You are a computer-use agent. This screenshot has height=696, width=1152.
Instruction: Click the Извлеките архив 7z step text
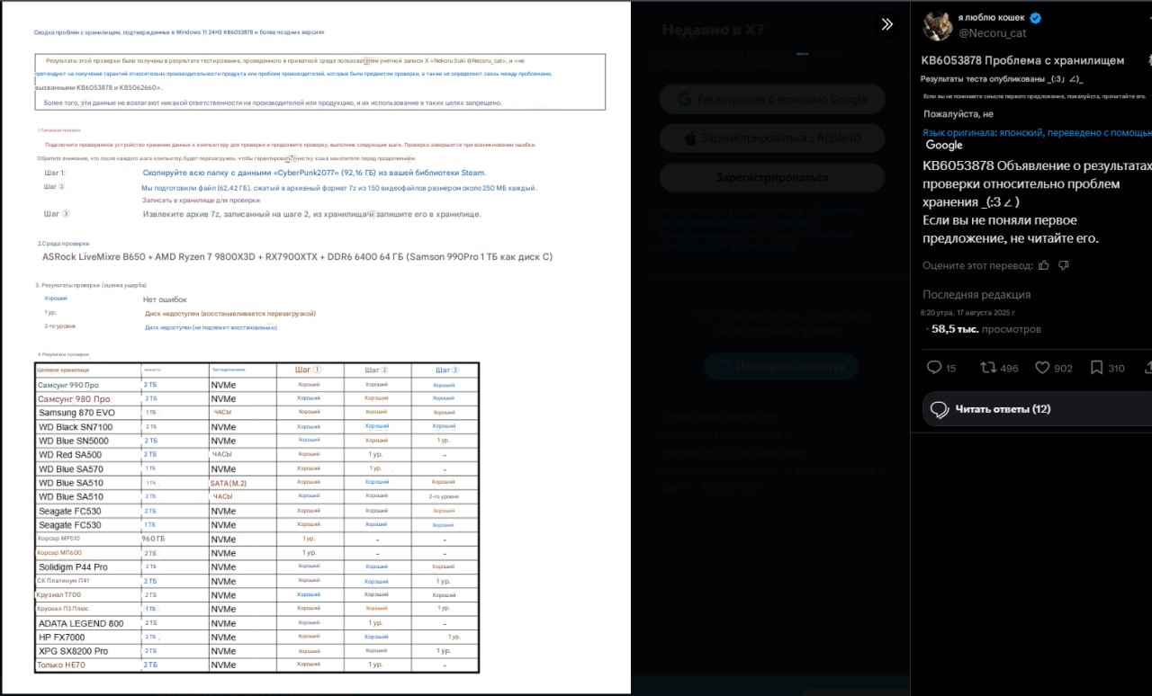tap(312, 214)
